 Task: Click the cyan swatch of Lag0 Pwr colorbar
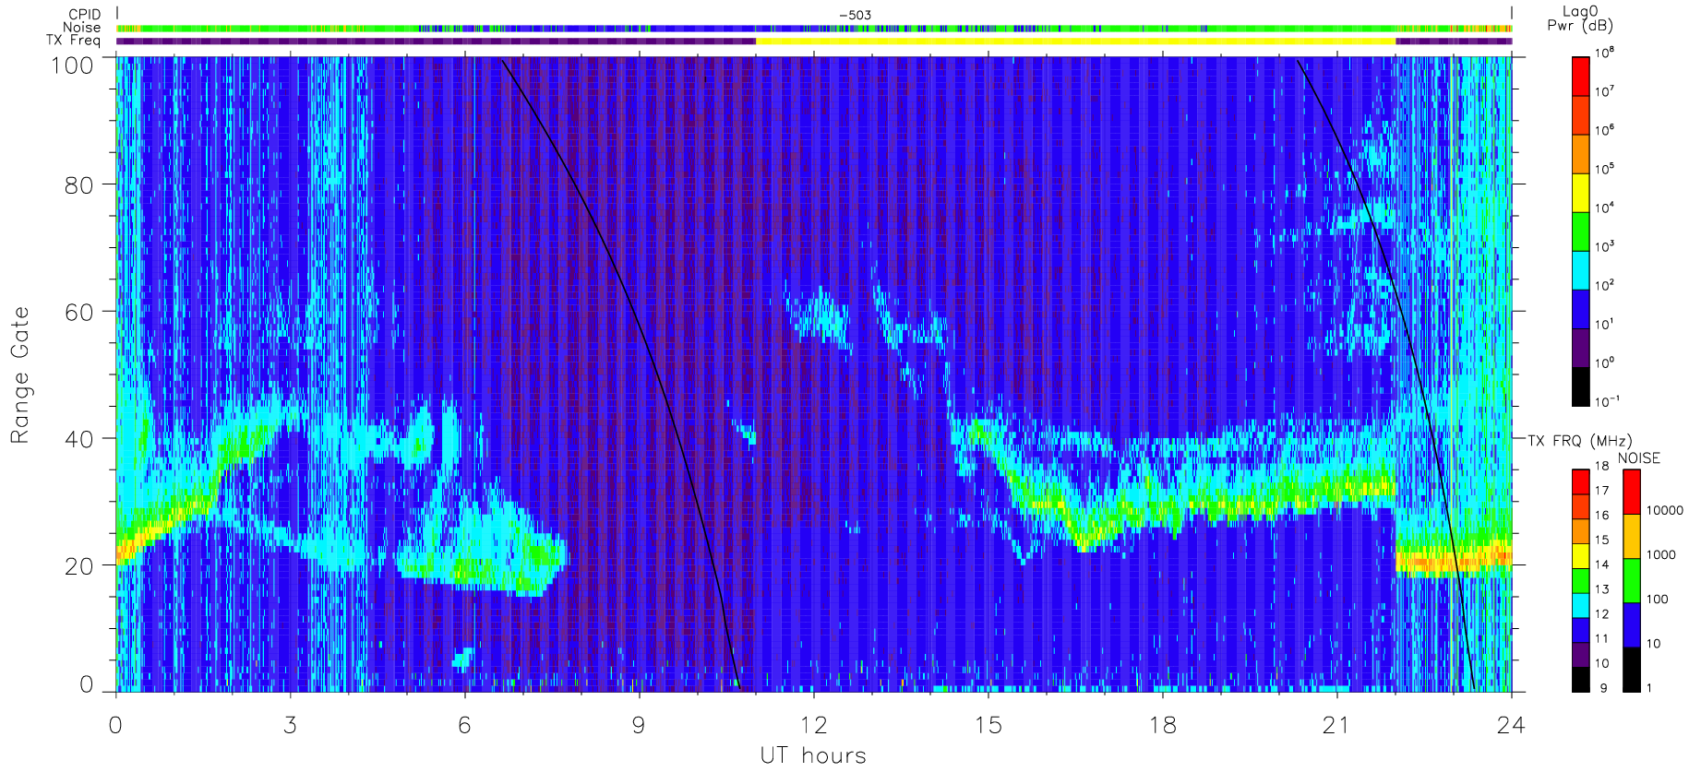tap(1580, 270)
